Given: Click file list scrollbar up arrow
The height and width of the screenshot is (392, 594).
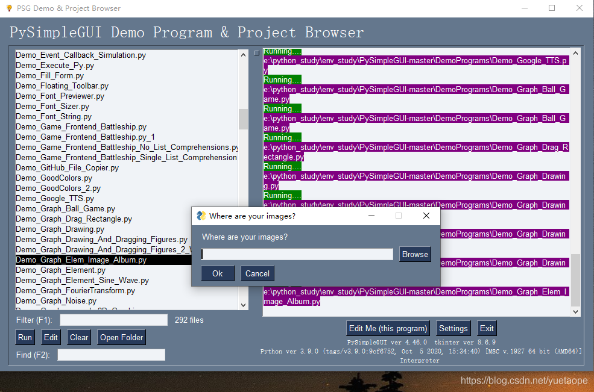Looking at the screenshot, I should click(x=243, y=55).
